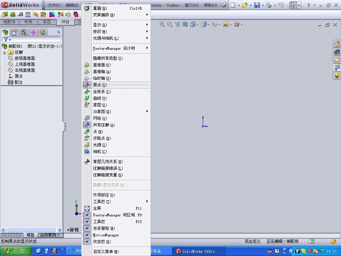Open the 文件(F) menu
Viewport: 341px width, 256px height.
(54, 5)
